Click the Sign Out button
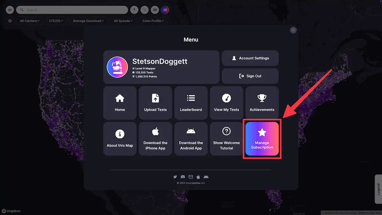This screenshot has width=382, height=215. click(x=250, y=76)
